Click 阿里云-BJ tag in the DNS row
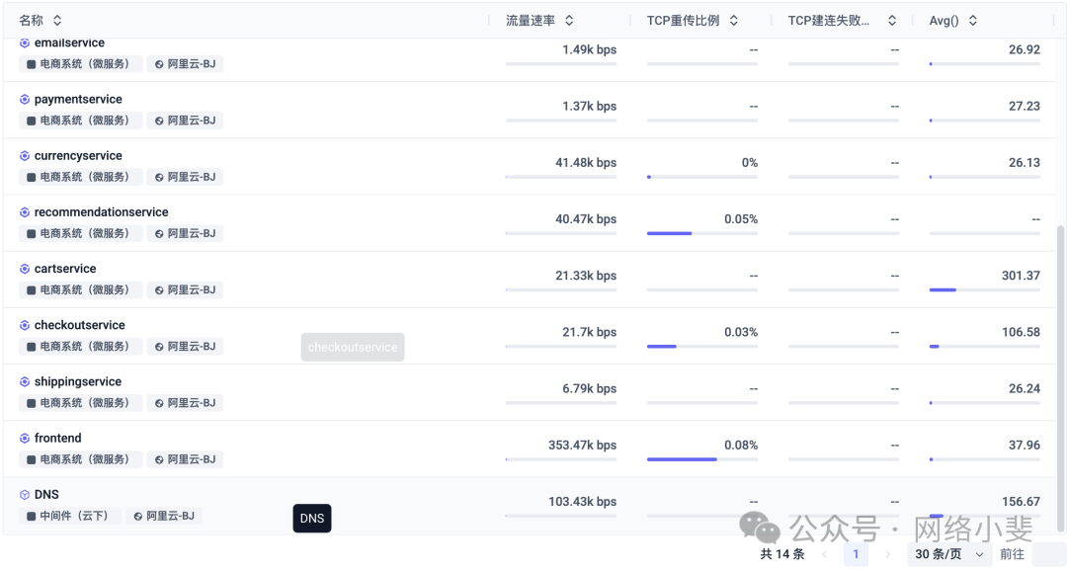1067x572 pixels. coord(164,516)
